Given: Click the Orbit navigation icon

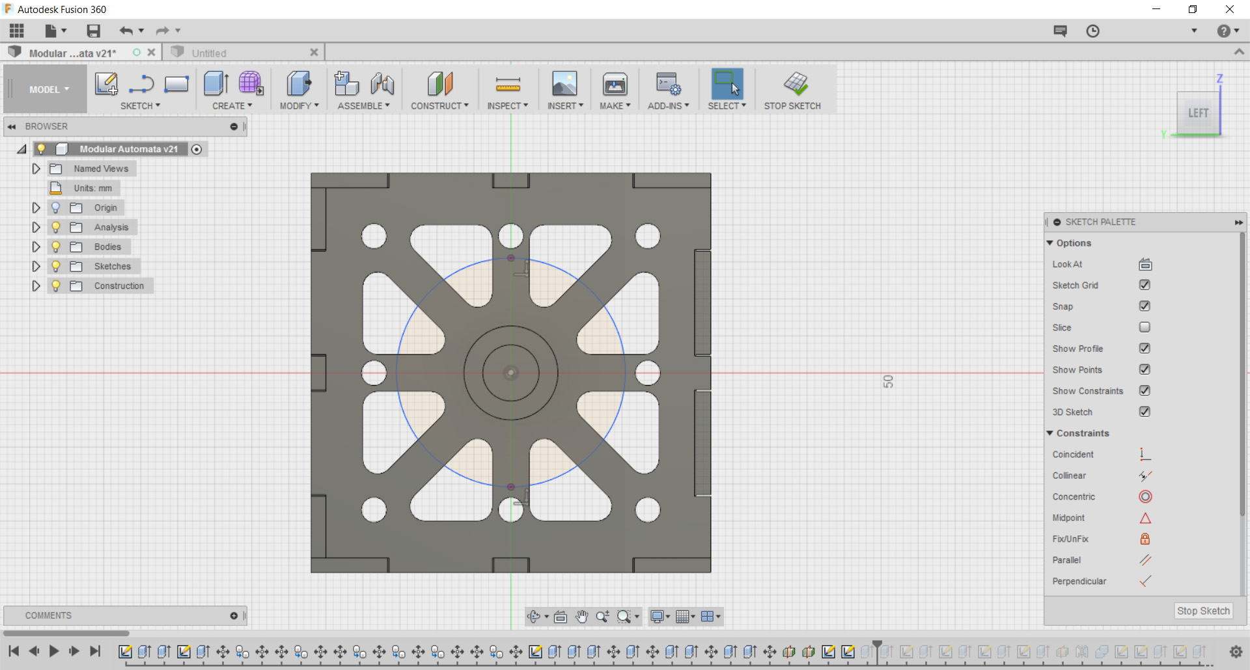Looking at the screenshot, I should pos(534,616).
